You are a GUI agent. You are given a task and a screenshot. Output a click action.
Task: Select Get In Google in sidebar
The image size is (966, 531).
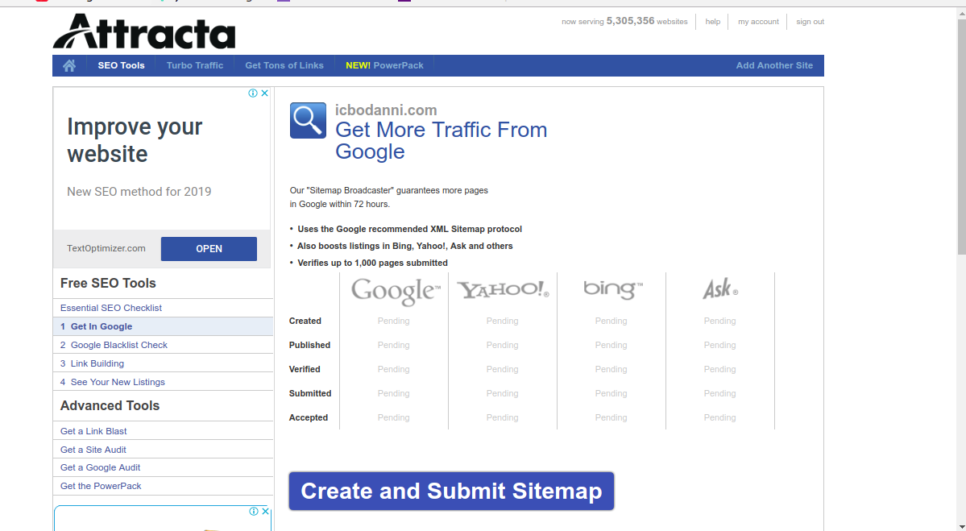pos(164,326)
